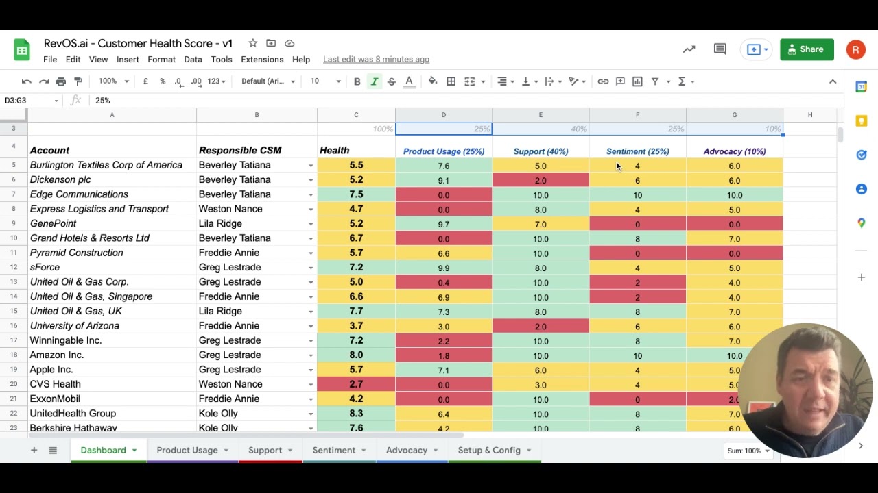The image size is (878, 493).
Task: Select the Paint format tool
Action: [78, 81]
